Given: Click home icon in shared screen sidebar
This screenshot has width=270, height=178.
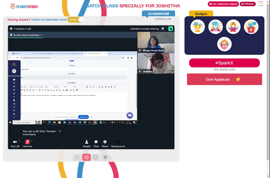Looking at the screenshot, I should tap(14, 80).
